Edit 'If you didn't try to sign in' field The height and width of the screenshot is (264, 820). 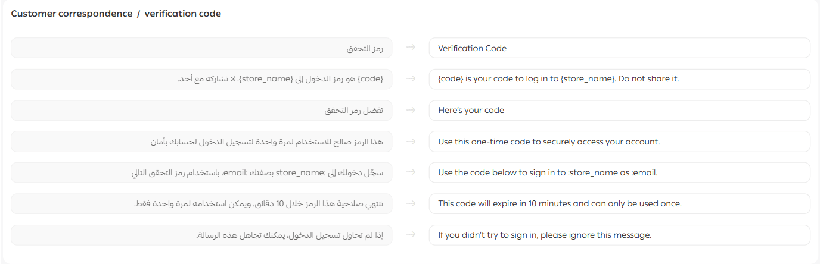coord(619,234)
